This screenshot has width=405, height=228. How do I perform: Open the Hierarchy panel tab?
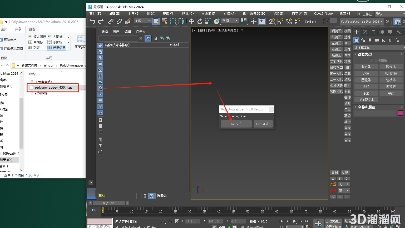373,32
